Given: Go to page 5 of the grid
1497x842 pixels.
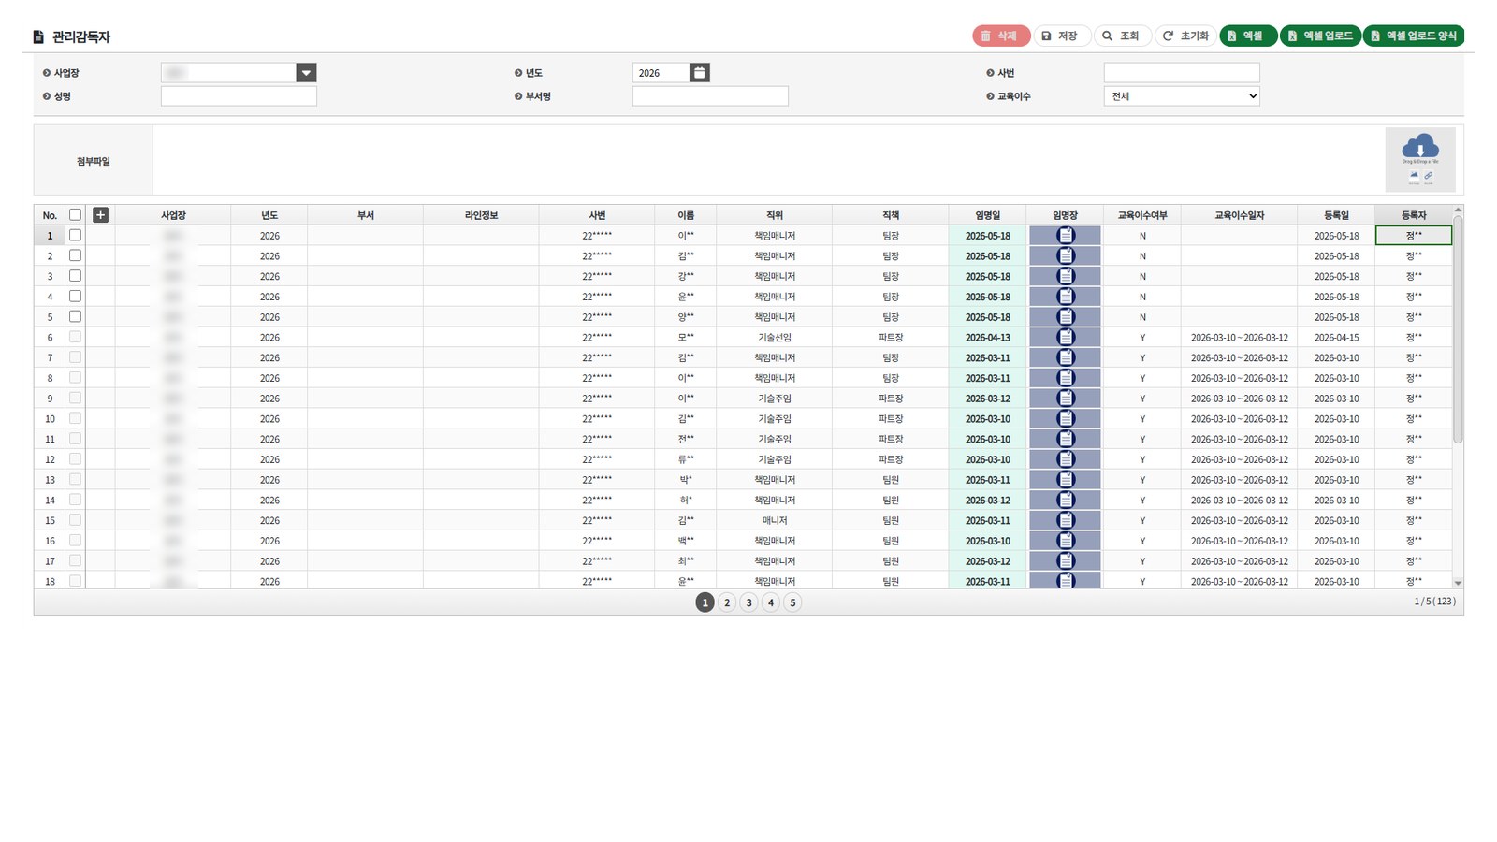Looking at the screenshot, I should (792, 602).
